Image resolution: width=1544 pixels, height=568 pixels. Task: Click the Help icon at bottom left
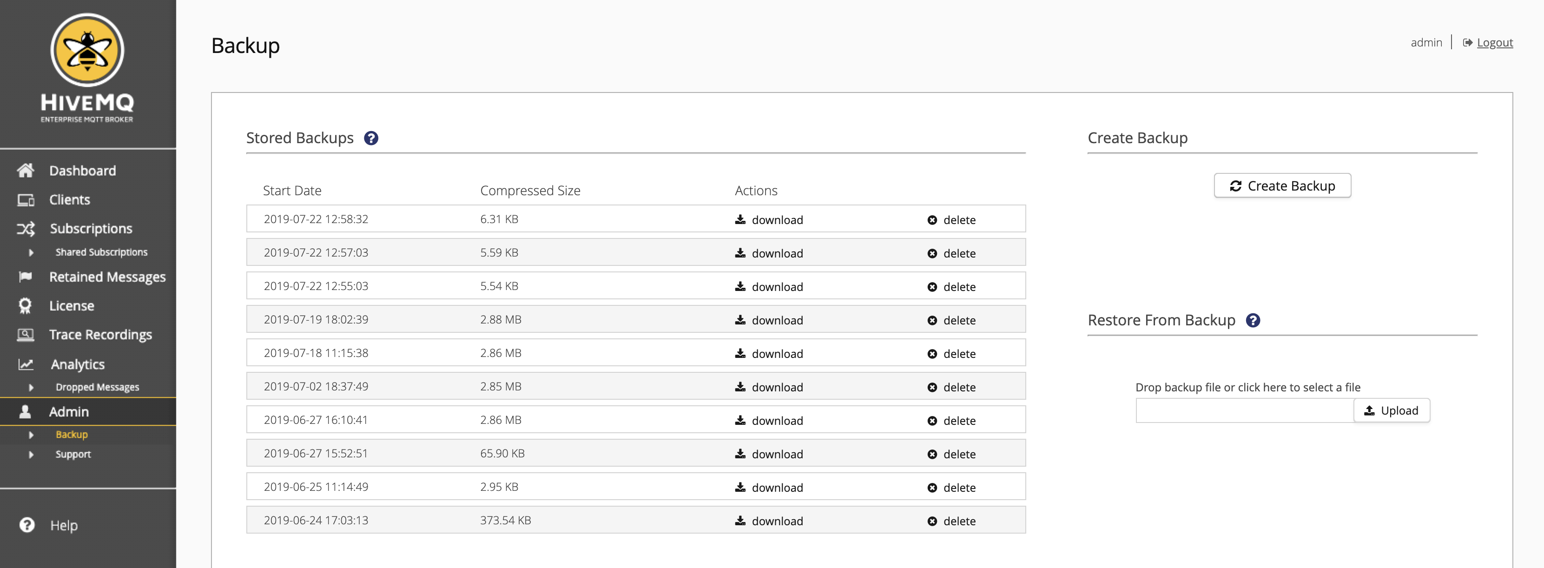(26, 525)
